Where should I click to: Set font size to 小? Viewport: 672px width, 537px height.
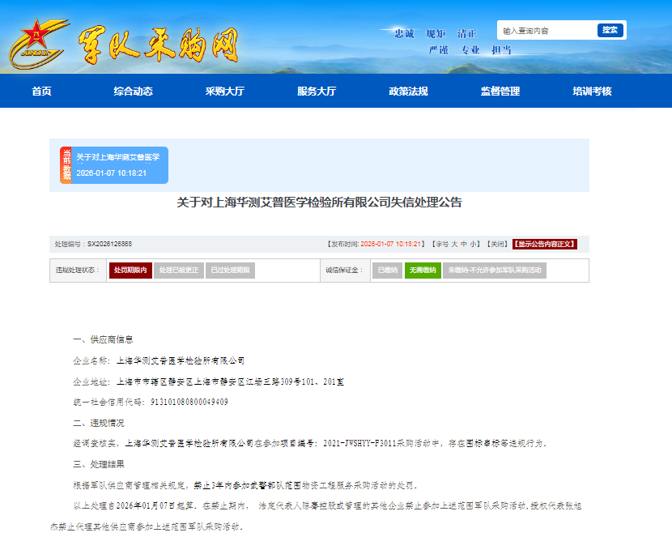point(474,244)
